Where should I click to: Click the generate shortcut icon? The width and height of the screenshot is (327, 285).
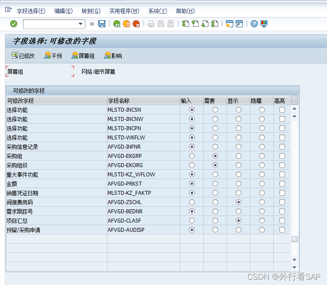pyautogui.click(x=239, y=24)
